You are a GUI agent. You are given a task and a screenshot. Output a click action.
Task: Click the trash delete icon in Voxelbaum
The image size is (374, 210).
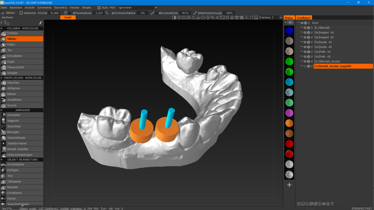(x=332, y=204)
